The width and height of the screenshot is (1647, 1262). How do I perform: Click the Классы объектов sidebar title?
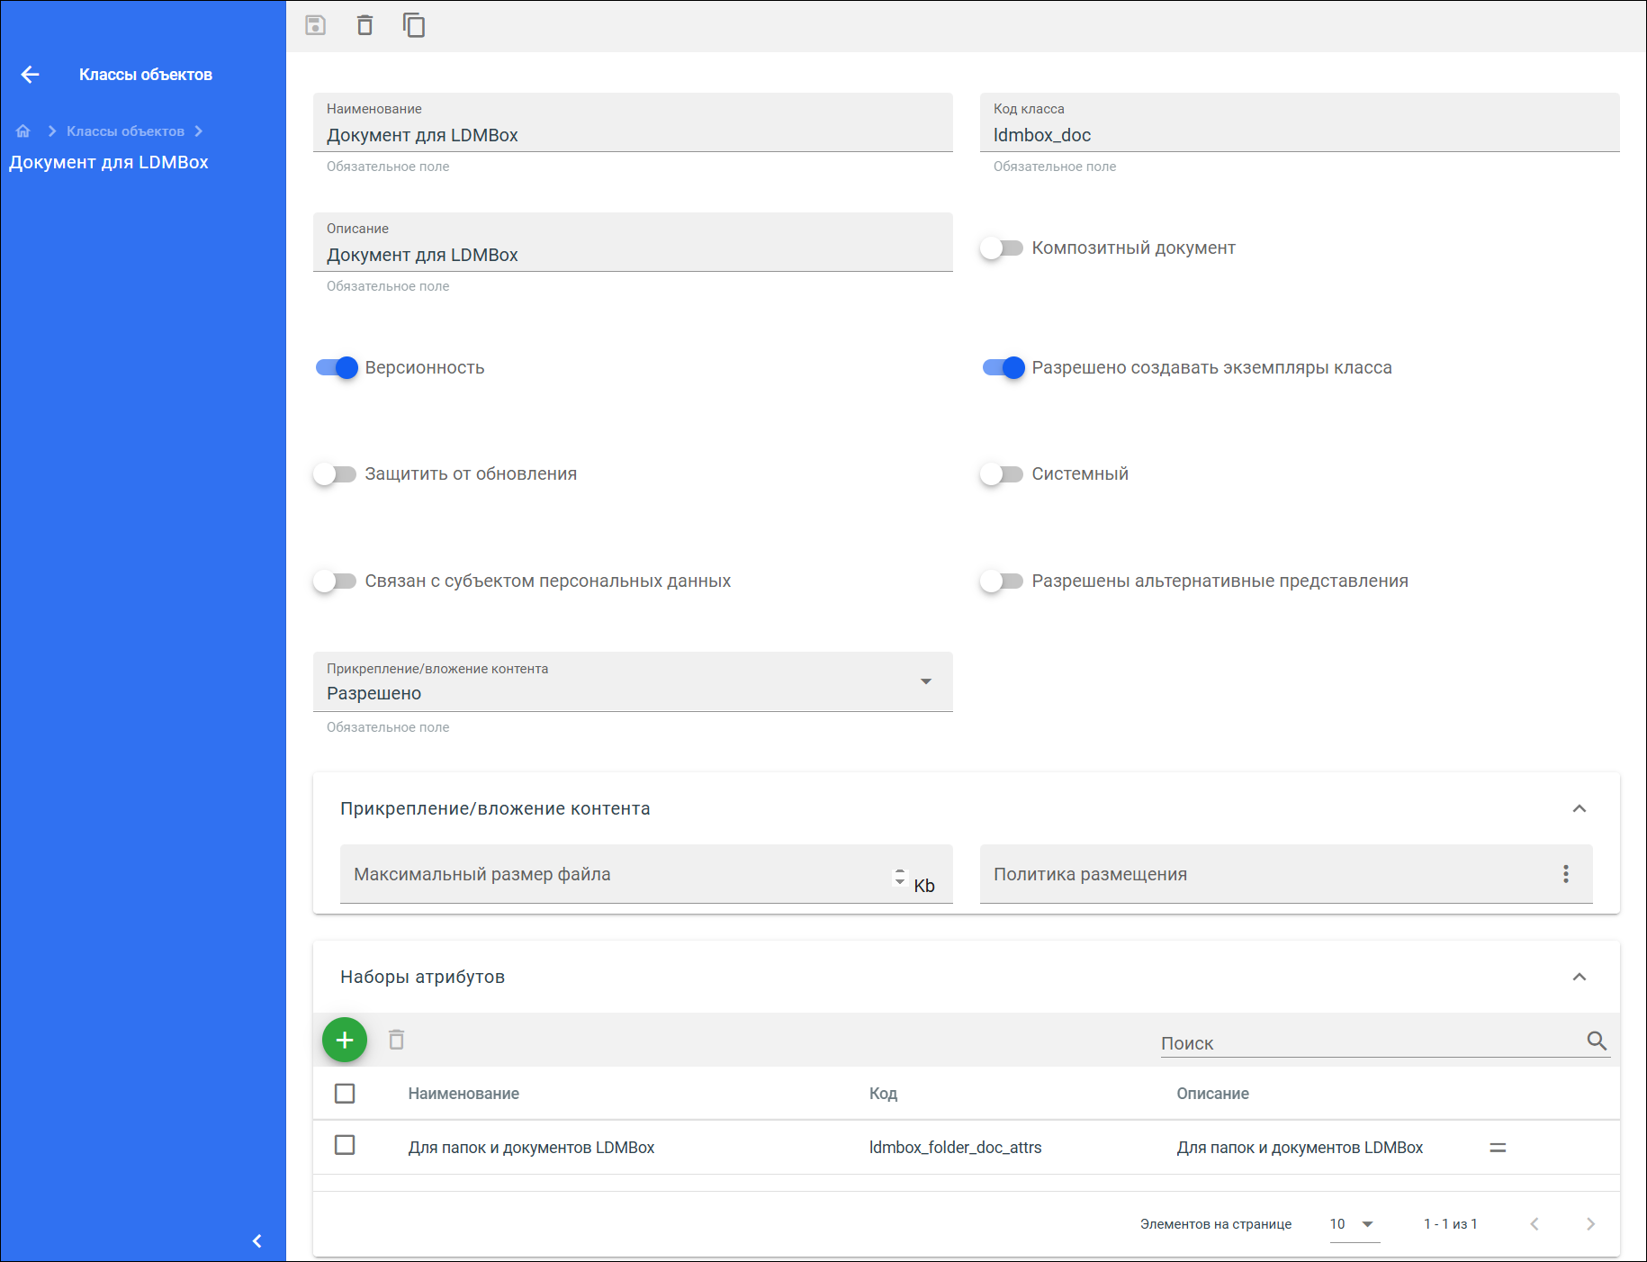(146, 75)
